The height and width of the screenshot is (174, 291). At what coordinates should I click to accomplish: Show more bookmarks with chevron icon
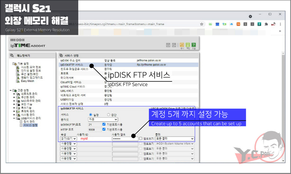[x=280, y=31]
